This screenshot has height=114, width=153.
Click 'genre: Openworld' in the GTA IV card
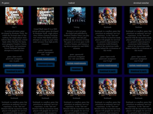pyautogui.click(x=45, y=50)
